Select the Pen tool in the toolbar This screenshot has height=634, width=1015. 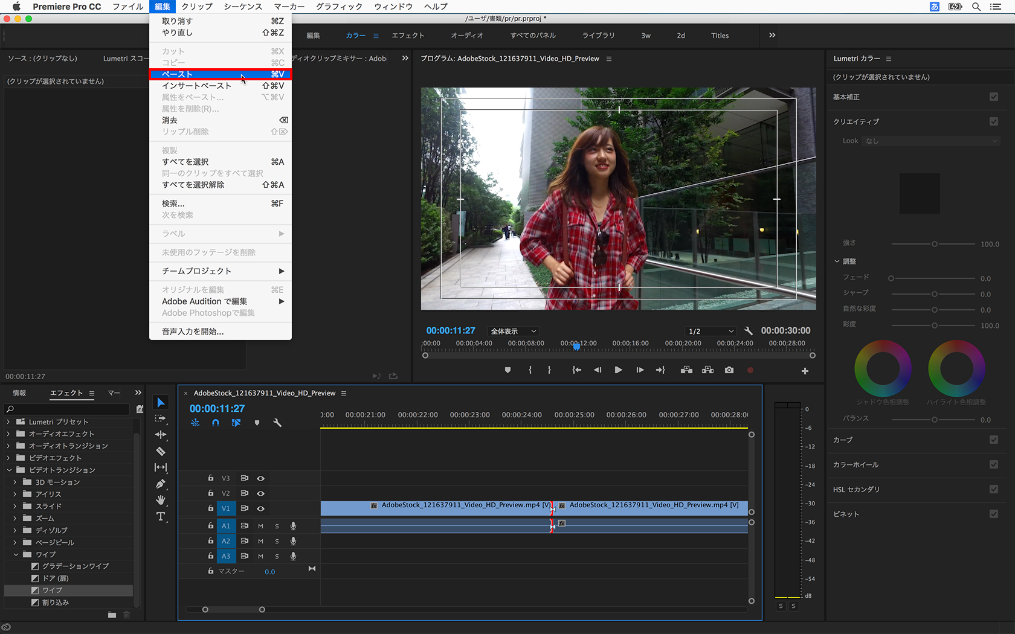coord(161,484)
